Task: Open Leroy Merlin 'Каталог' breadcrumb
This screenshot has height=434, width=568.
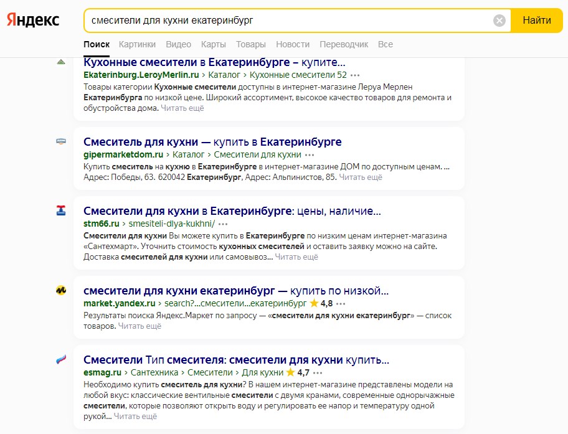Action: click(x=224, y=75)
